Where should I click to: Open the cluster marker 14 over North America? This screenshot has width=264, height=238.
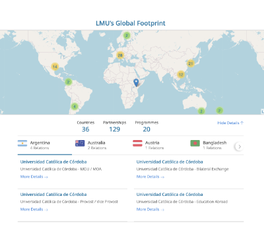click(x=55, y=66)
